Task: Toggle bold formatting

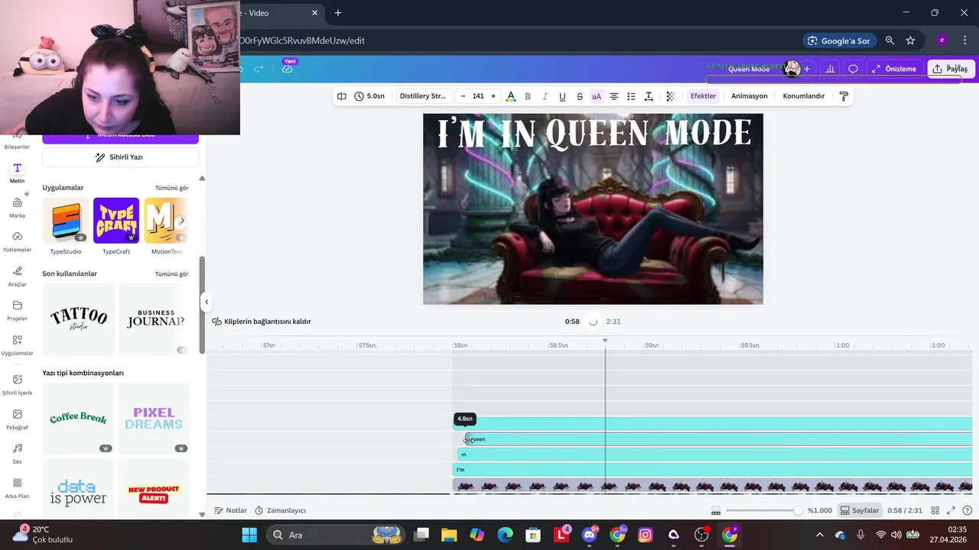Action: point(528,96)
